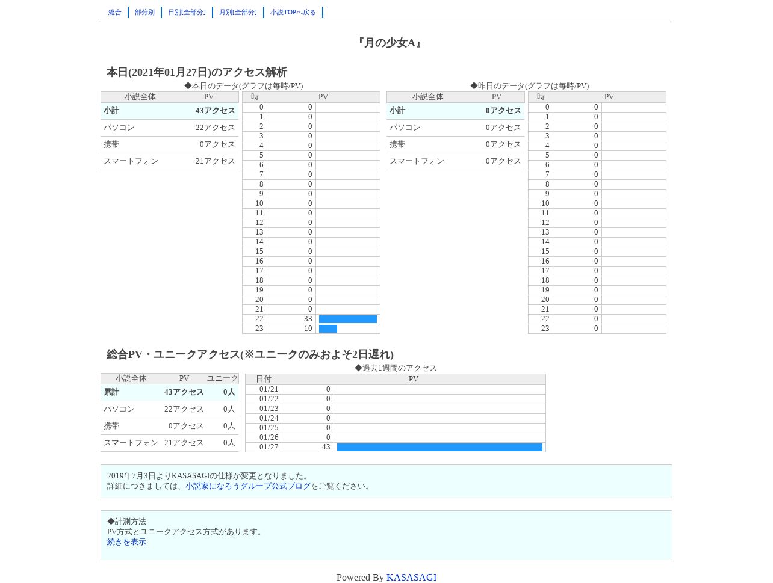Go to the 月別[全部分] page
The width and height of the screenshot is (773, 583).
[238, 12]
